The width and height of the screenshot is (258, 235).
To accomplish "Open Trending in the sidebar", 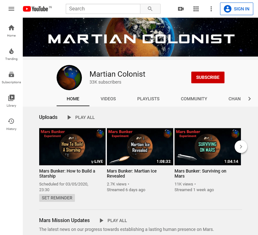I will pyautogui.click(x=11, y=54).
